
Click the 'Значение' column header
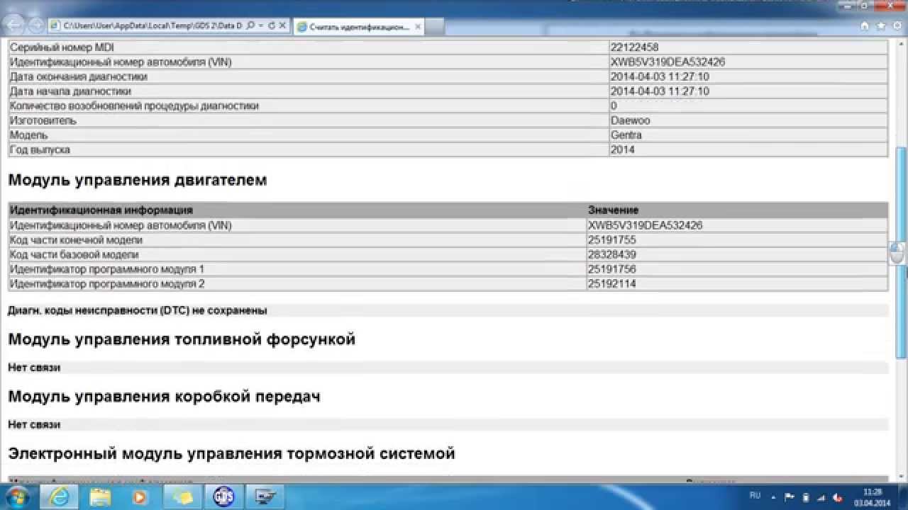point(614,210)
